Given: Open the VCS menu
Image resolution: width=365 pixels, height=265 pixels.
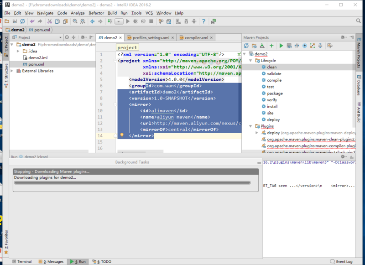Looking at the screenshot, I should (x=149, y=13).
